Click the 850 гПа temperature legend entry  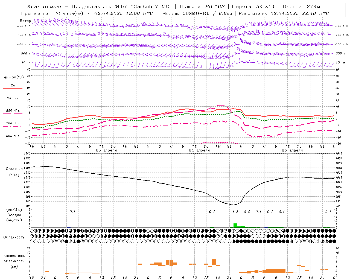click(x=13, y=111)
